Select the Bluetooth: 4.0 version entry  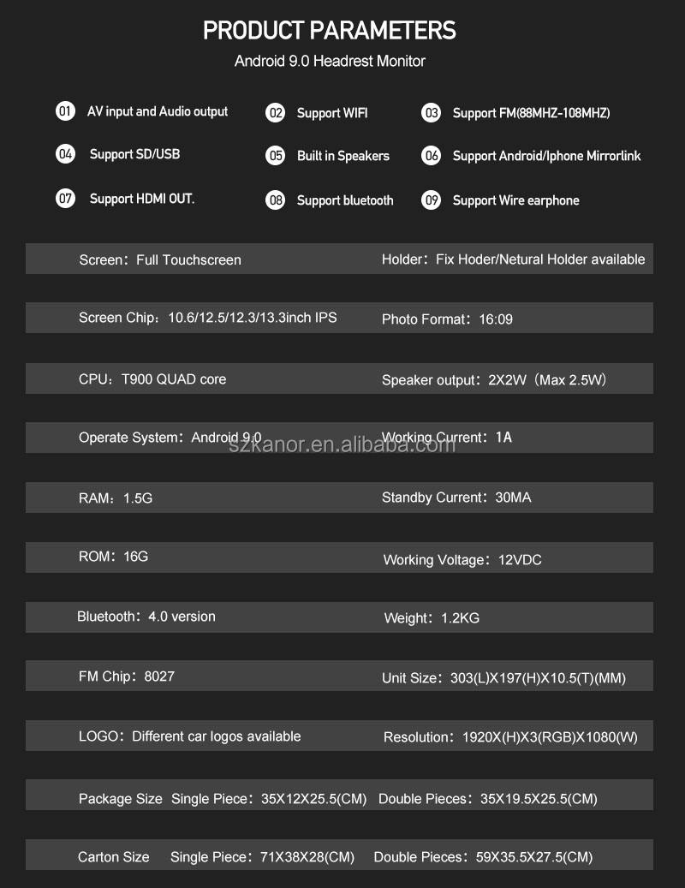pyautogui.click(x=146, y=617)
